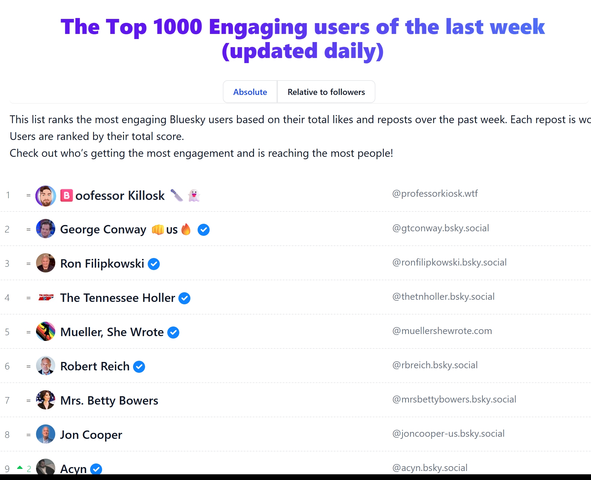Click Jon Cooper's profile picture

pyautogui.click(x=46, y=434)
